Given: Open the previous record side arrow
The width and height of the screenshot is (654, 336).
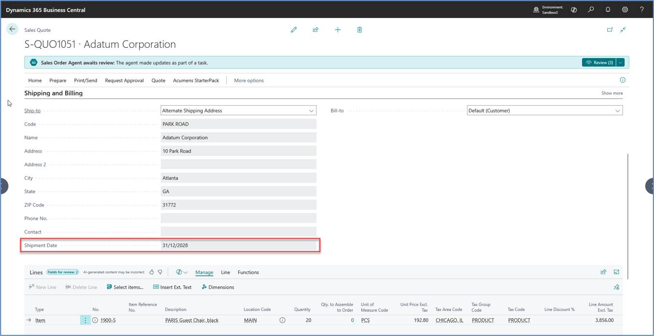Looking at the screenshot, I should [4, 186].
